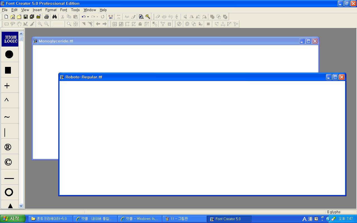Click the Print icon in toolbar
The width and height of the screenshot is (357, 223).
[47, 17]
